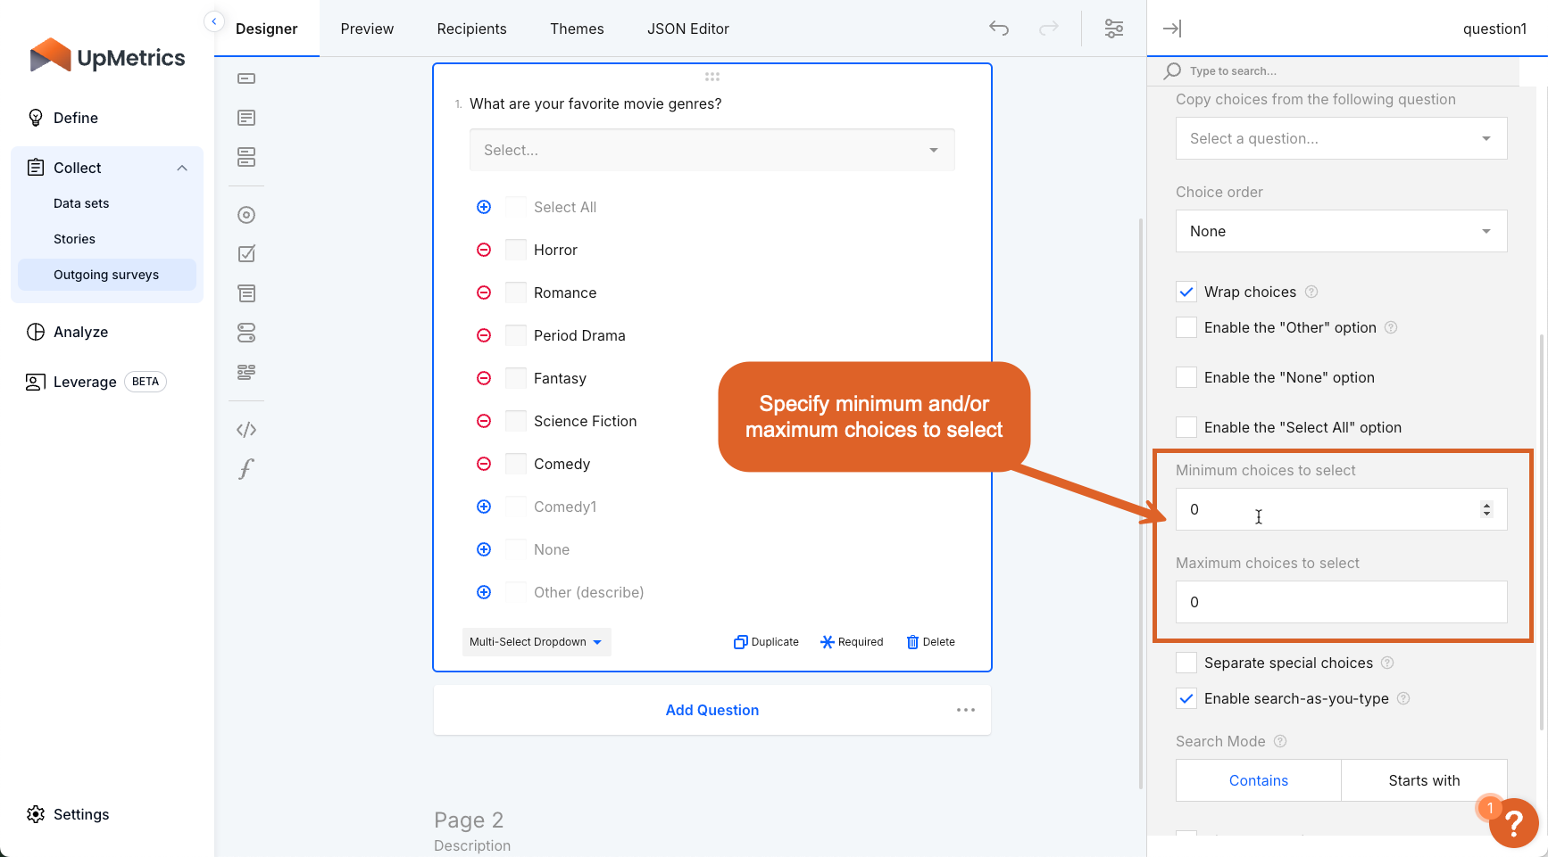The height and width of the screenshot is (857, 1548).
Task: Switch to the Preview tab
Action: pyautogui.click(x=367, y=29)
